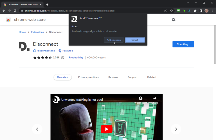
Task: Go to the Home breadcrumb
Action: [22, 32]
